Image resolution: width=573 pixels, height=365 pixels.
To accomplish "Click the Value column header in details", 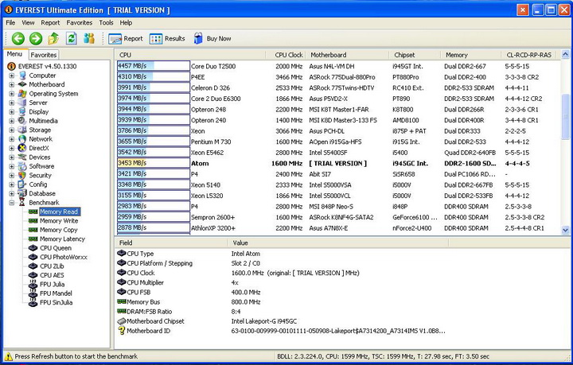I will tap(338, 243).
